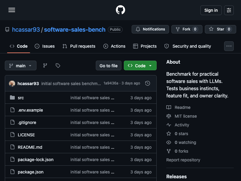Click file icon beside .gitignore
241x181 pixels.
click(x=12, y=122)
